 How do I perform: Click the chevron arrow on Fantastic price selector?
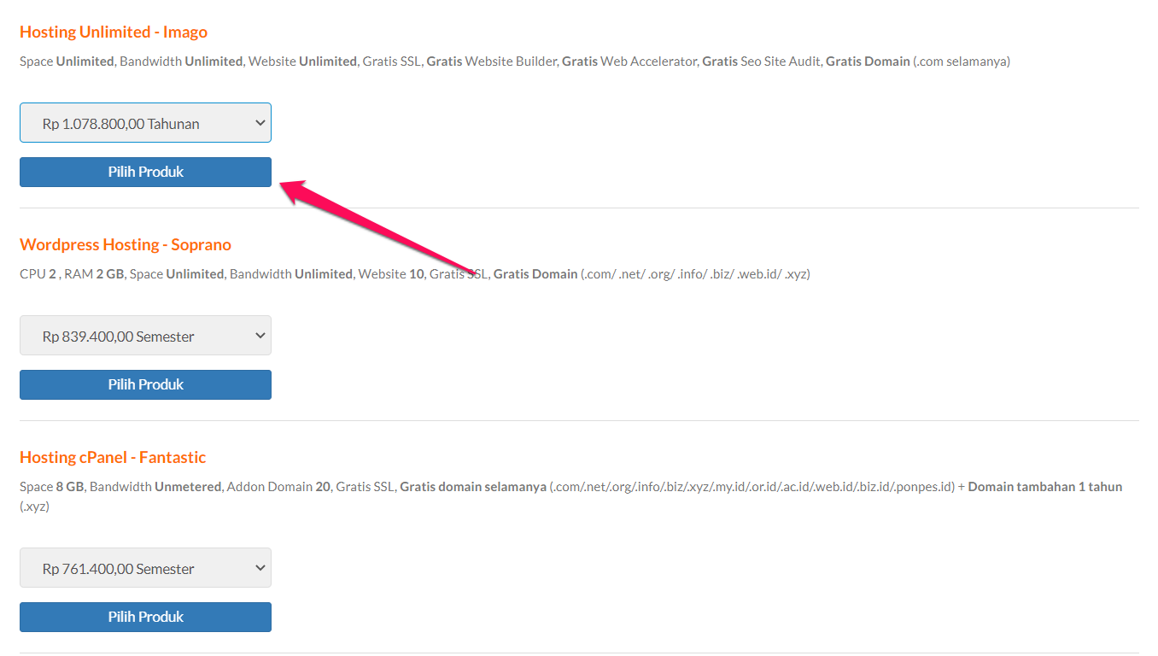point(260,568)
